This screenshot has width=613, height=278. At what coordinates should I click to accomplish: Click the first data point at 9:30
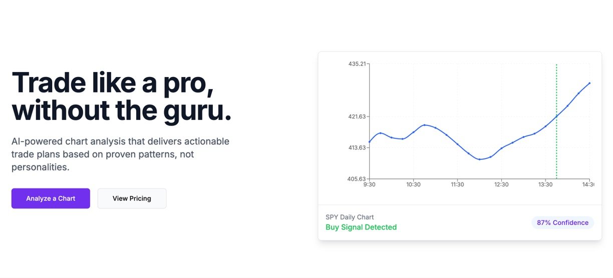click(x=370, y=142)
